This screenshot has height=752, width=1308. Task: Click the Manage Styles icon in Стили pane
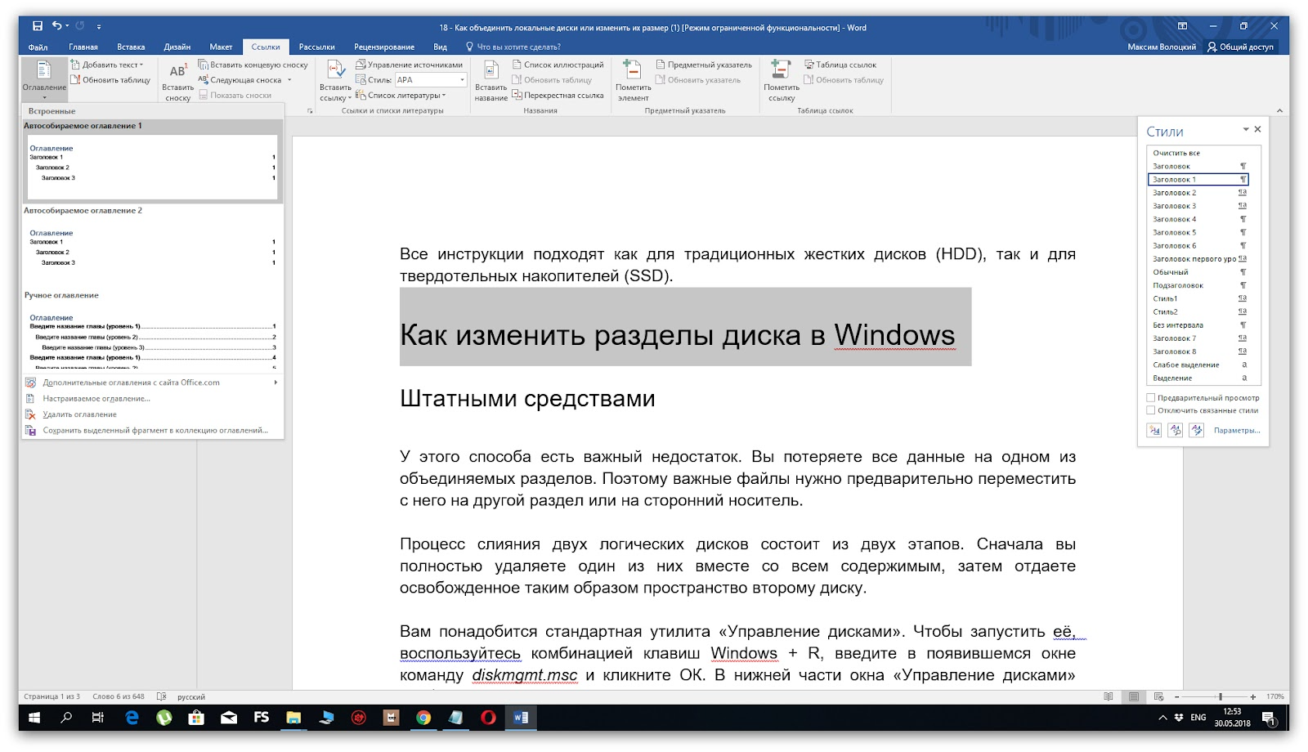[1196, 430]
